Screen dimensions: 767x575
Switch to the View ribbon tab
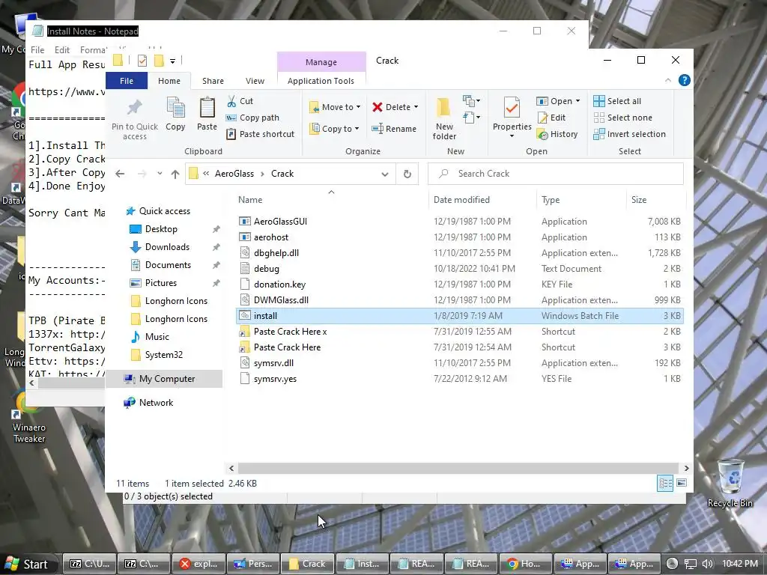coord(255,81)
